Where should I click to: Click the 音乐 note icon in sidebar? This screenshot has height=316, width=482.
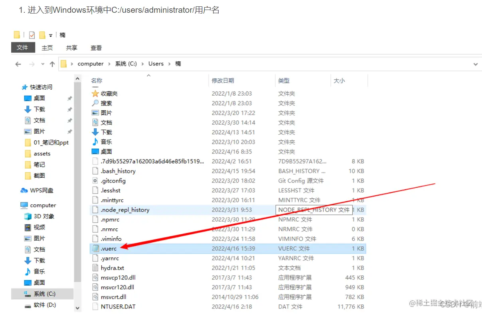click(28, 271)
